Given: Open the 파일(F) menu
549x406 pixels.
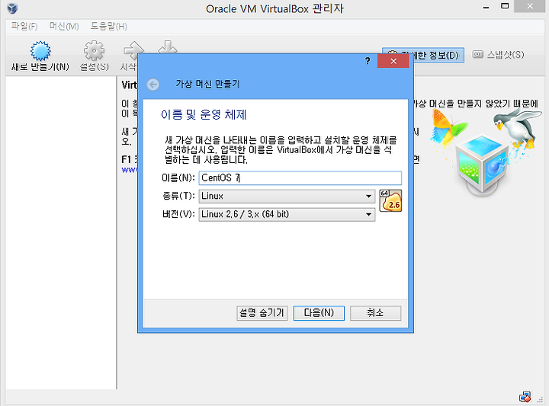Looking at the screenshot, I should [24, 26].
